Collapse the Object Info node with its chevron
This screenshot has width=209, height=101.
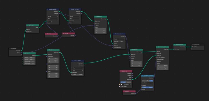point(121,71)
